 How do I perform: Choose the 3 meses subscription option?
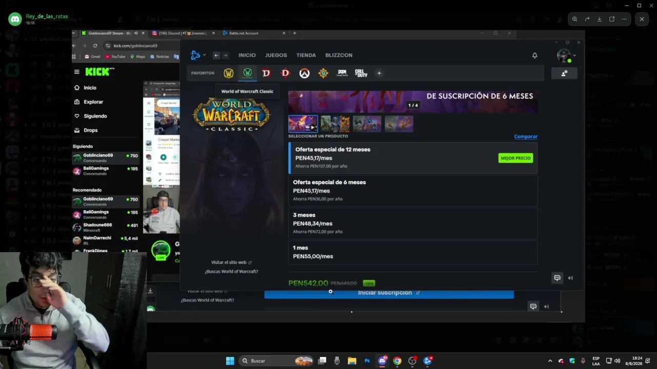tap(413, 223)
